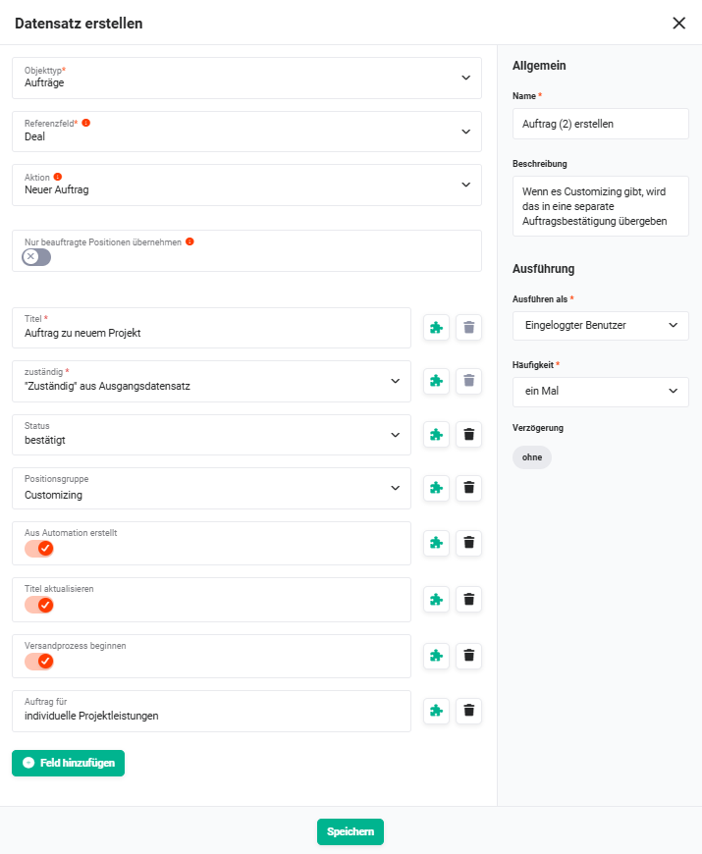Click the puzzle icon beside the Titel field
This screenshot has height=854, width=702.
pos(436,327)
